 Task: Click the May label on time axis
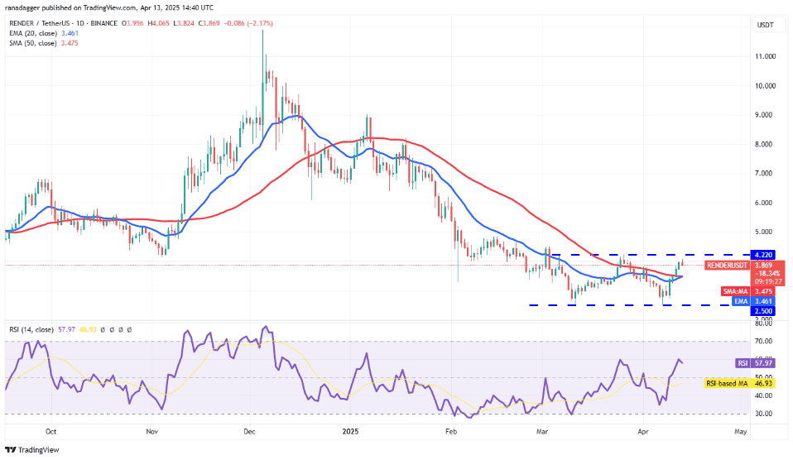click(740, 432)
